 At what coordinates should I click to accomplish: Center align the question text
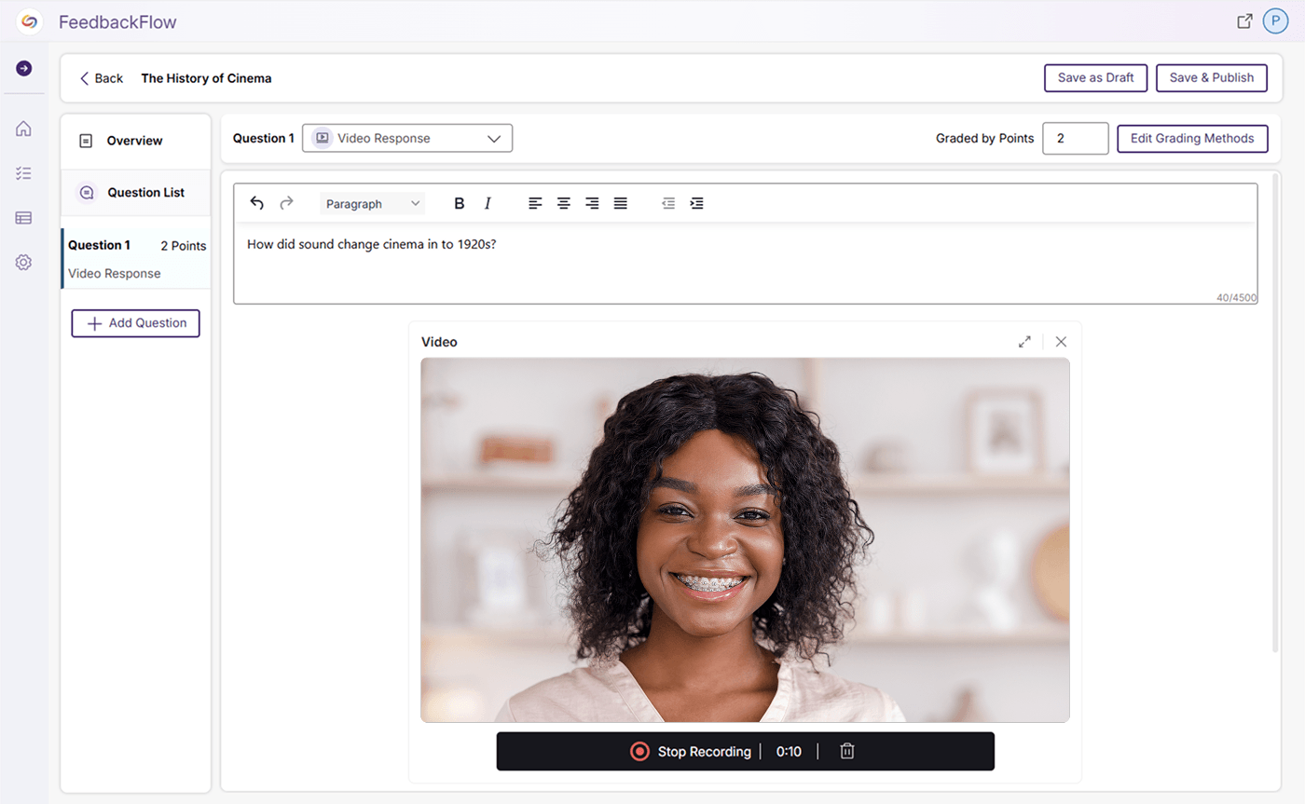coord(563,203)
